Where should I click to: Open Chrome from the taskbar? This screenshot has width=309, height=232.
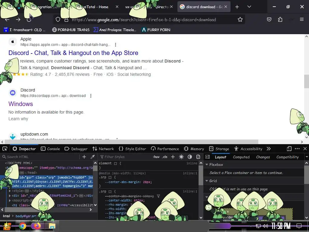point(22,226)
